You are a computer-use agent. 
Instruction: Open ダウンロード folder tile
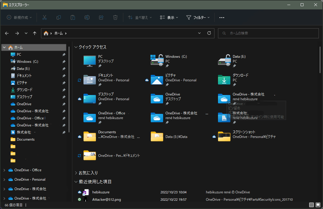click(x=233, y=80)
